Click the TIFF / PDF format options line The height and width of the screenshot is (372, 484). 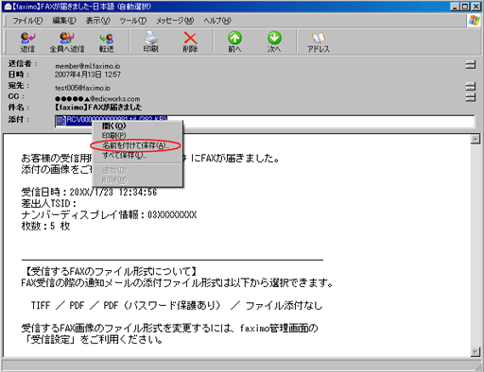coord(177,305)
